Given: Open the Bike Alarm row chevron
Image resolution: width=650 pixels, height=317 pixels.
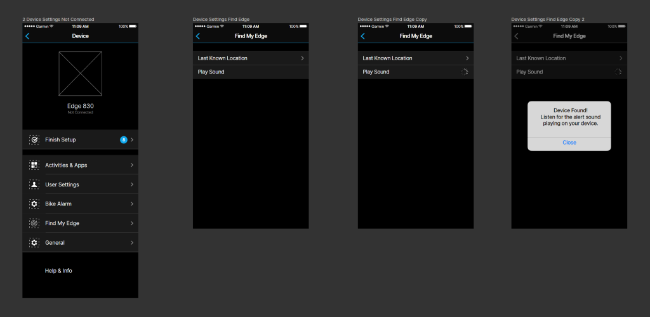Looking at the screenshot, I should [132, 204].
